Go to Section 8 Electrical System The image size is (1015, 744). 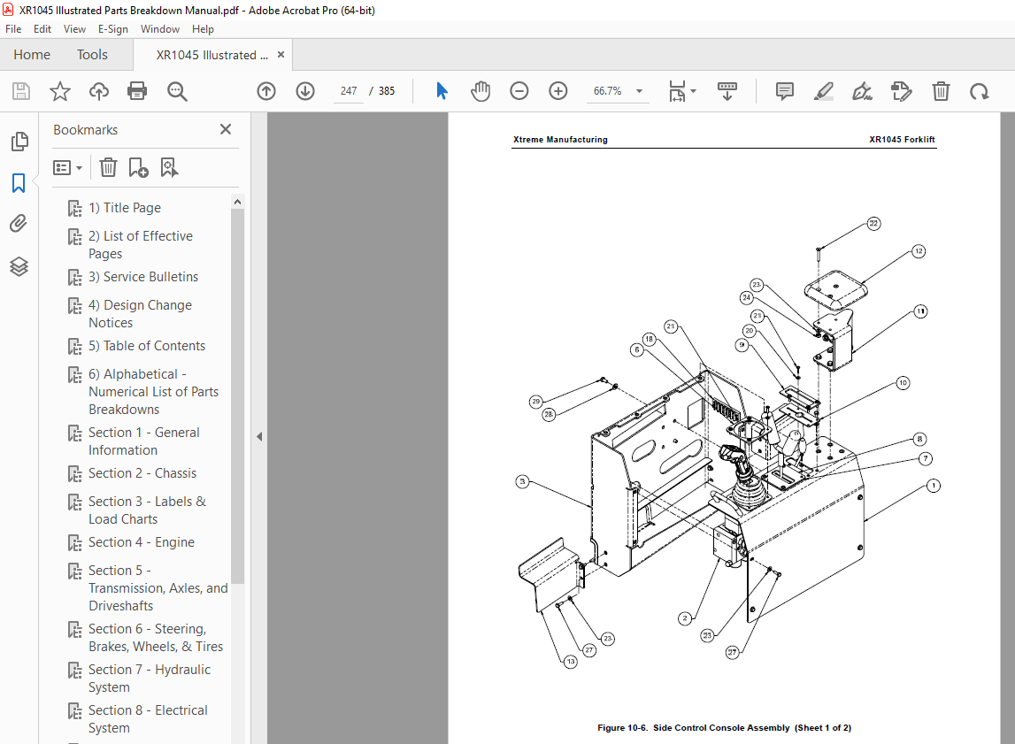148,719
